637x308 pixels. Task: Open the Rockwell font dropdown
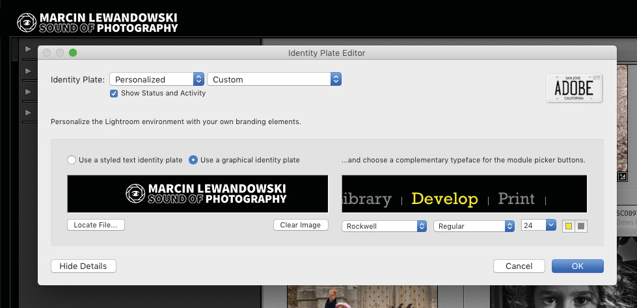[385, 226]
